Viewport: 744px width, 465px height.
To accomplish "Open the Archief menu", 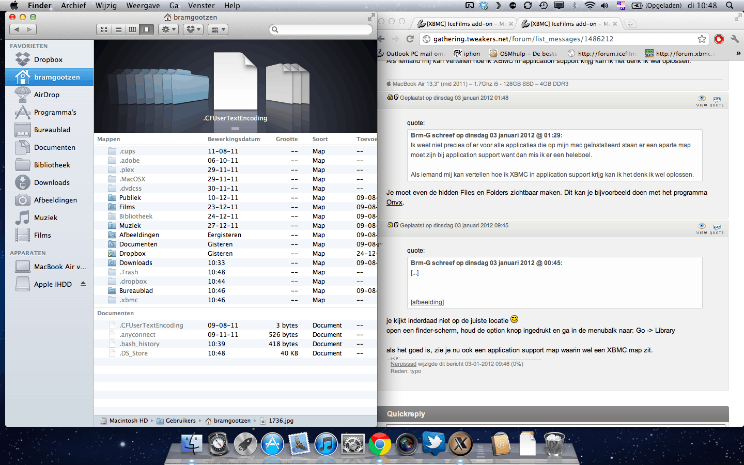I will pyautogui.click(x=73, y=6).
